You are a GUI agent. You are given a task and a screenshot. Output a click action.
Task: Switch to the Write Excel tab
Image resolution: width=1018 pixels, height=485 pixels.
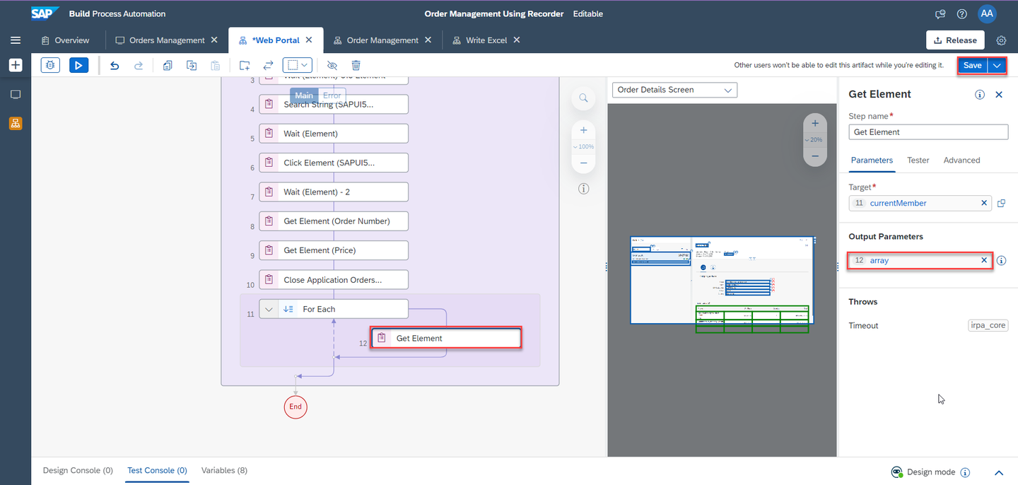click(x=481, y=40)
